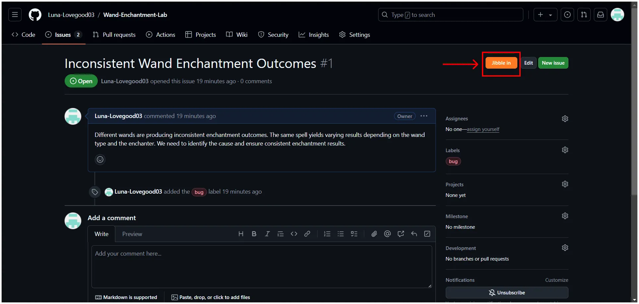Apply italic formatting to the comment
Viewport: 639px width, 304px height.
[x=267, y=234]
